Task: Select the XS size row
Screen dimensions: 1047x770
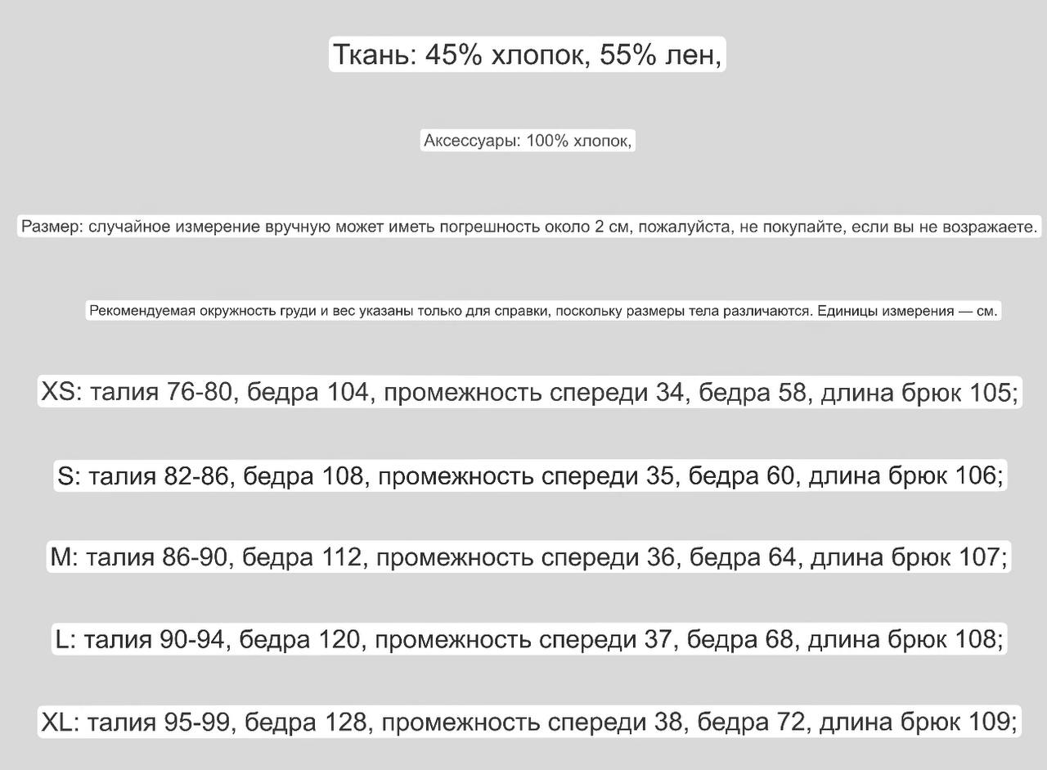Action: [530, 393]
